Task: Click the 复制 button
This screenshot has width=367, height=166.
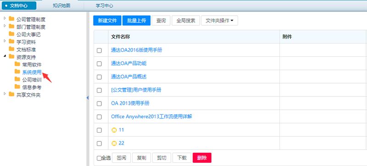Action: point(142,158)
